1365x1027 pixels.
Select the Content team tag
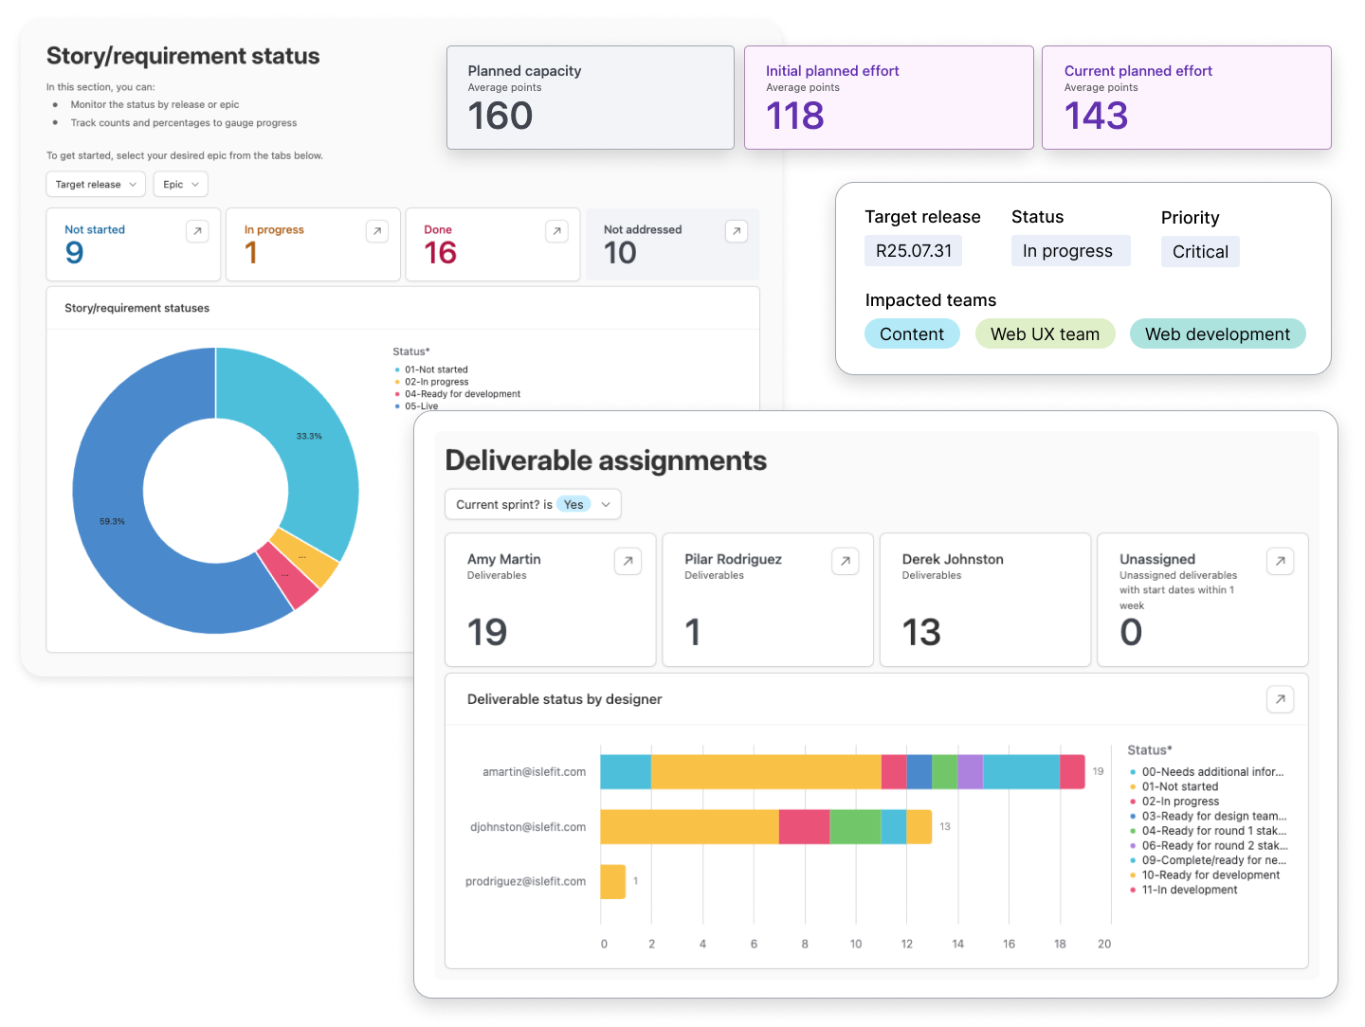point(912,333)
